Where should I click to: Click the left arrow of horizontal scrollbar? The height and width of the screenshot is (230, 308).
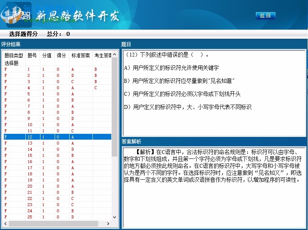click(6, 223)
